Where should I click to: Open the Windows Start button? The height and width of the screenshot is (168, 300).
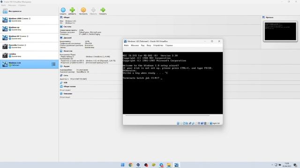(123, 165)
